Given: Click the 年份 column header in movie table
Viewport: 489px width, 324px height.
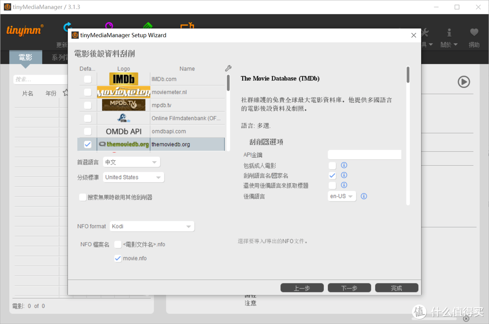Looking at the screenshot, I should coord(51,93).
